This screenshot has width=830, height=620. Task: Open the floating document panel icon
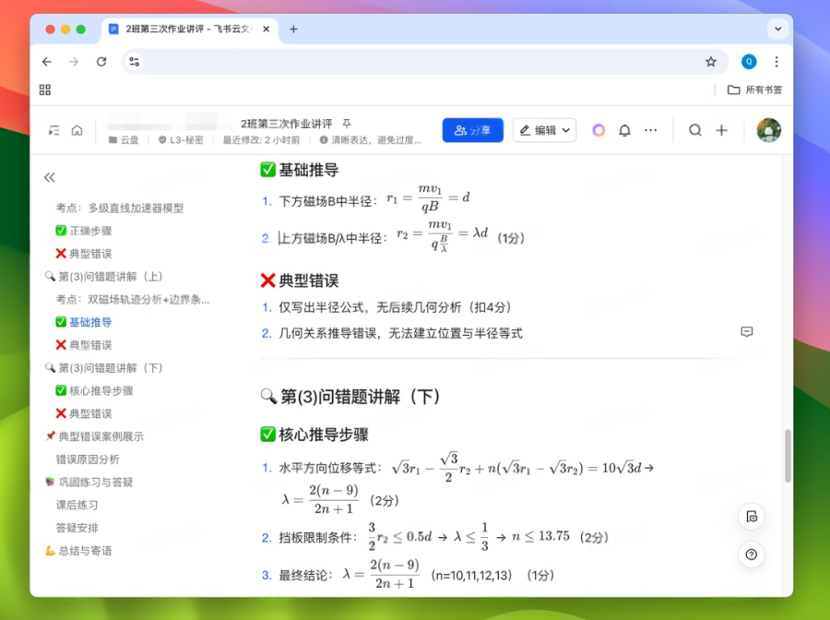pos(751,517)
